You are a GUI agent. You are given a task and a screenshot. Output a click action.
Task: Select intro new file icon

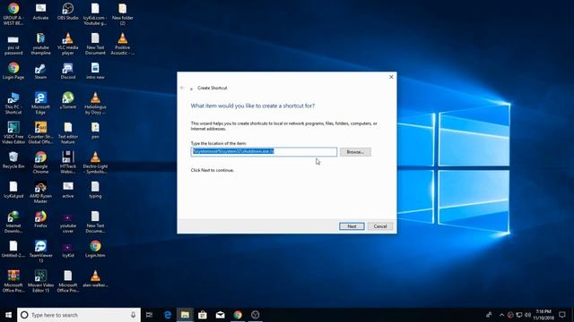tap(95, 72)
